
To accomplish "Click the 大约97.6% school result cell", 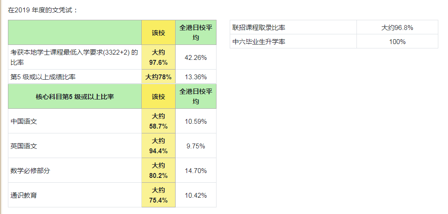I will (x=158, y=57).
